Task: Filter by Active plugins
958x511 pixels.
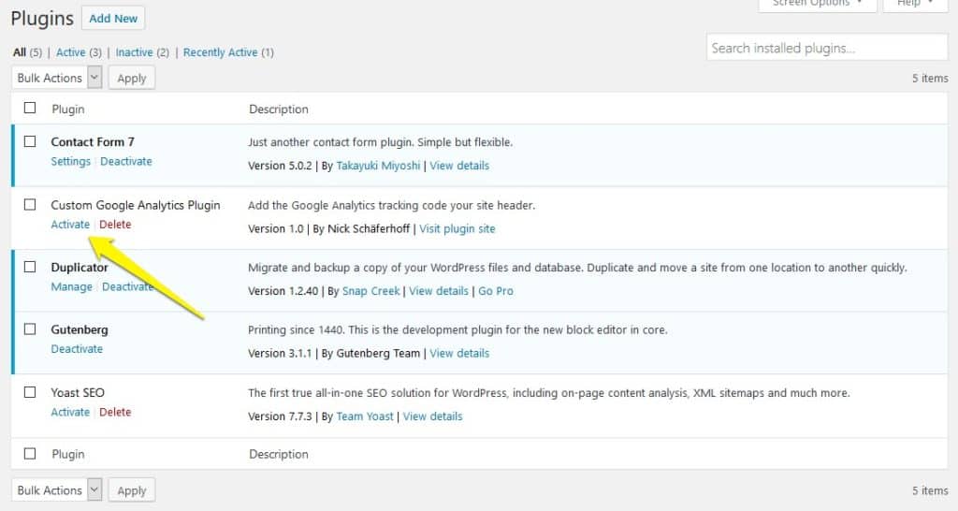Action: (x=71, y=52)
